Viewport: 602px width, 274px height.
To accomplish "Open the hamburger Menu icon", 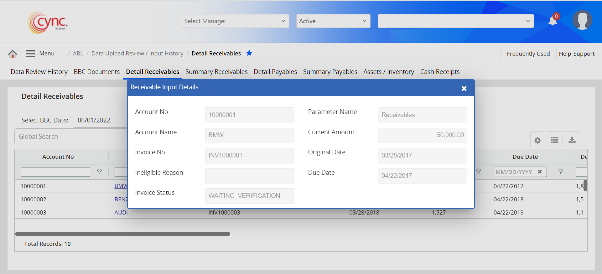I will pos(30,54).
